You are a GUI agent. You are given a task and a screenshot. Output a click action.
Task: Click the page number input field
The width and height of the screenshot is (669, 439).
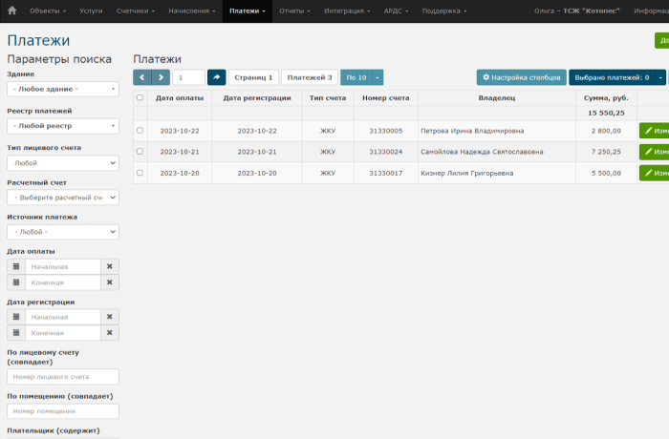[188, 77]
